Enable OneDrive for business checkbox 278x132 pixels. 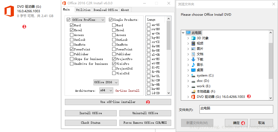(x=72, y=63)
